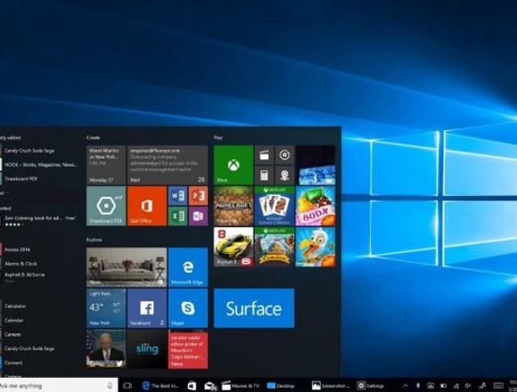517x392 pixels.
Task: Open the Camera webcam small tile
Action: tap(284, 176)
